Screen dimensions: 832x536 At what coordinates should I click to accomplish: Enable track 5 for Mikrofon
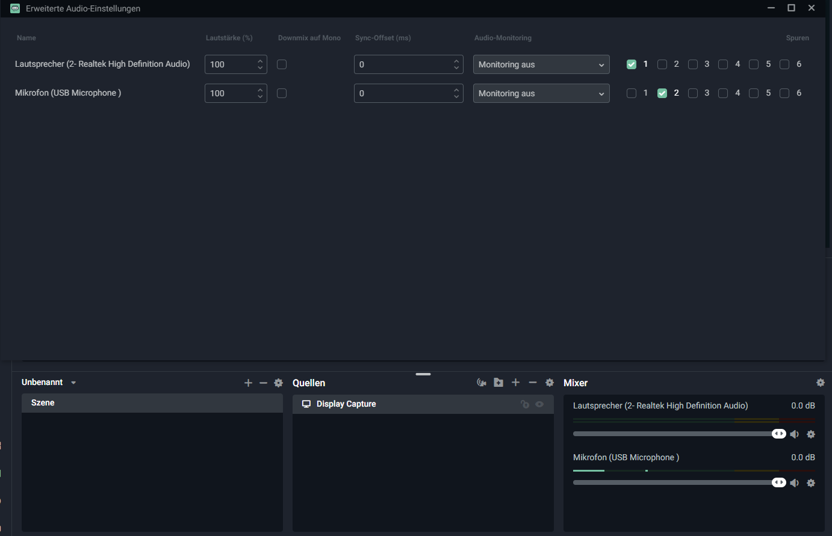coord(754,93)
